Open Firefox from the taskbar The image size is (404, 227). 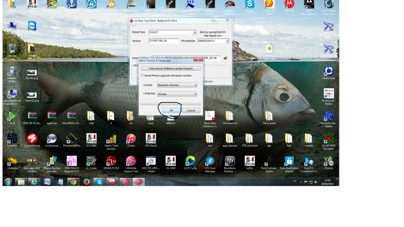click(x=87, y=182)
